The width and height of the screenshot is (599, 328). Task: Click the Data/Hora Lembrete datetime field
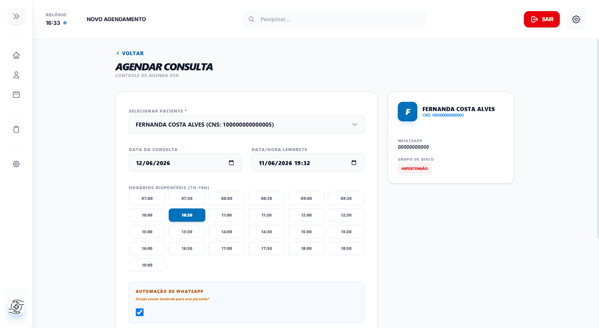(308, 163)
